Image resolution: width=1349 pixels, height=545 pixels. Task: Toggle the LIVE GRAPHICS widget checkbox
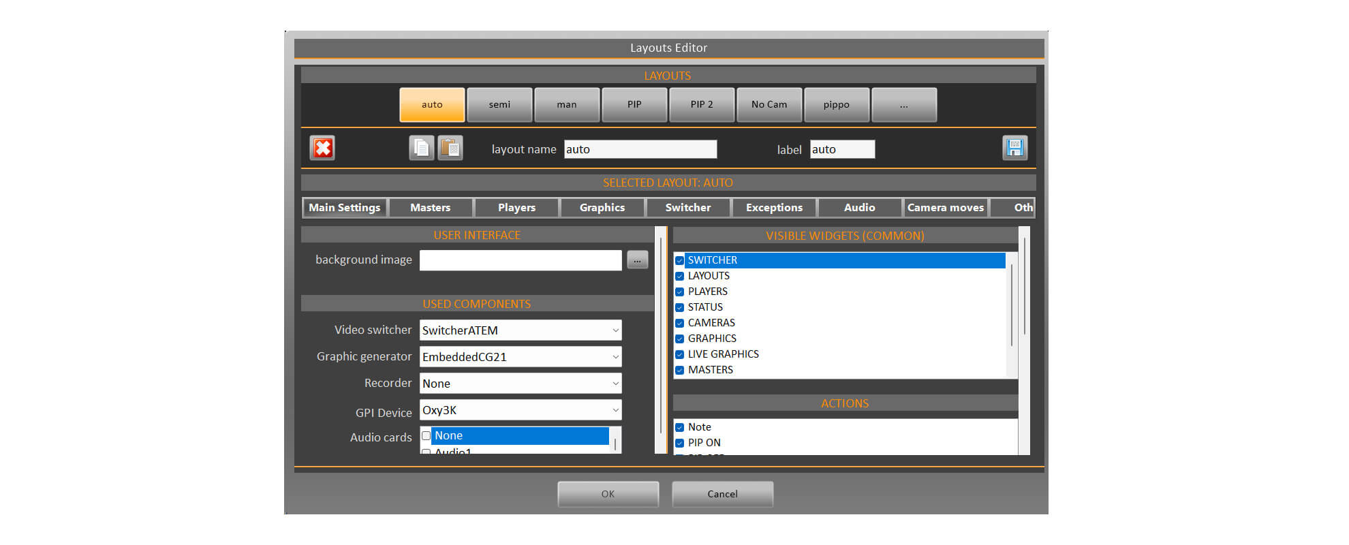pos(679,354)
